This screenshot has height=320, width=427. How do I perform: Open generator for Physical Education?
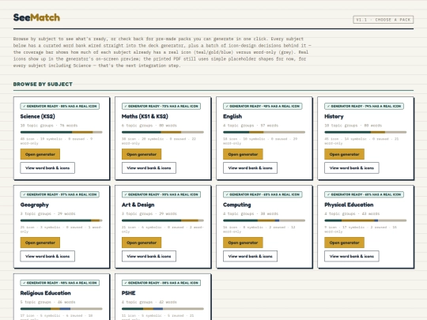coord(344,243)
